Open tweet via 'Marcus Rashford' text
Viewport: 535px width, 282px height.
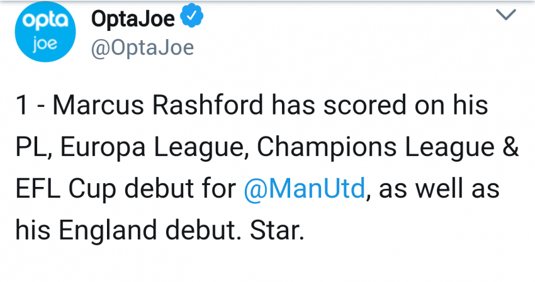158,104
